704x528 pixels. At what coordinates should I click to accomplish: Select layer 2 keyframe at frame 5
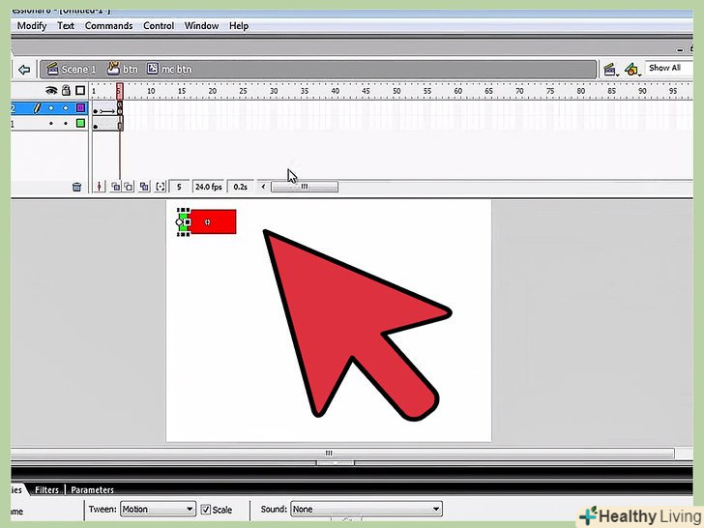click(120, 108)
